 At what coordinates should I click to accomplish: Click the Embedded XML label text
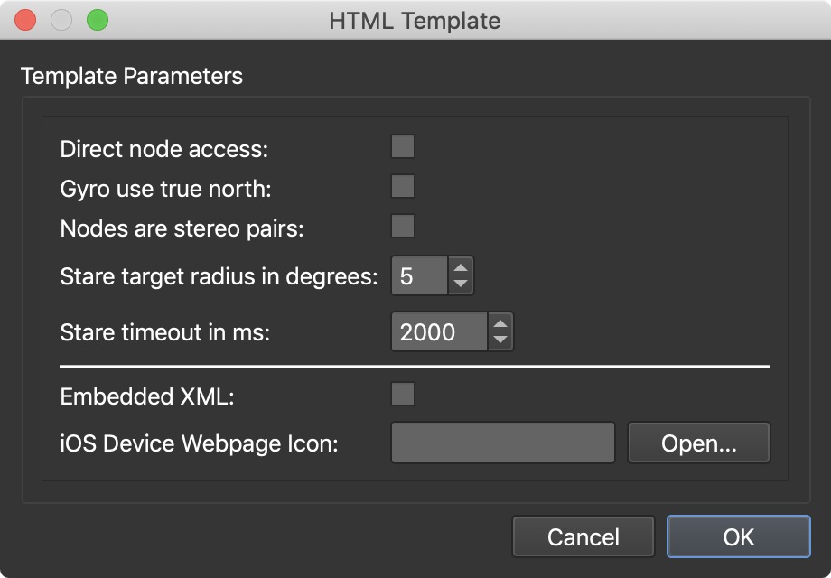pos(147,396)
